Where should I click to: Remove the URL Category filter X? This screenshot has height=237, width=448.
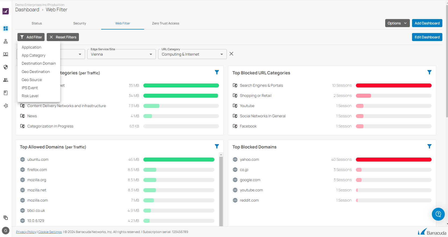231,54
